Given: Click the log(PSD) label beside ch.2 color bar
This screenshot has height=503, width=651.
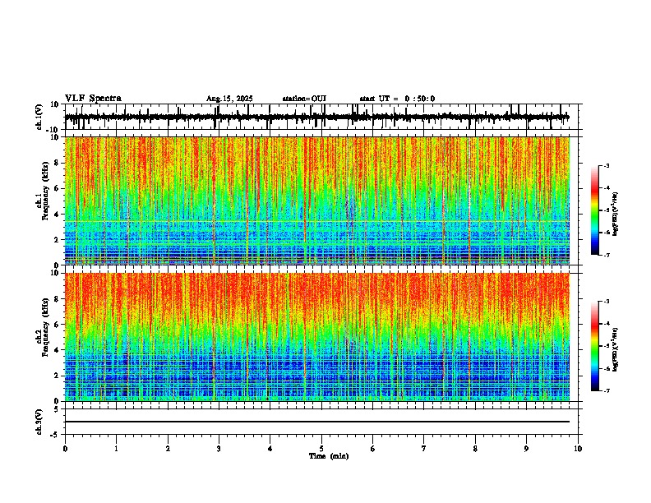Looking at the screenshot, I should [616, 350].
